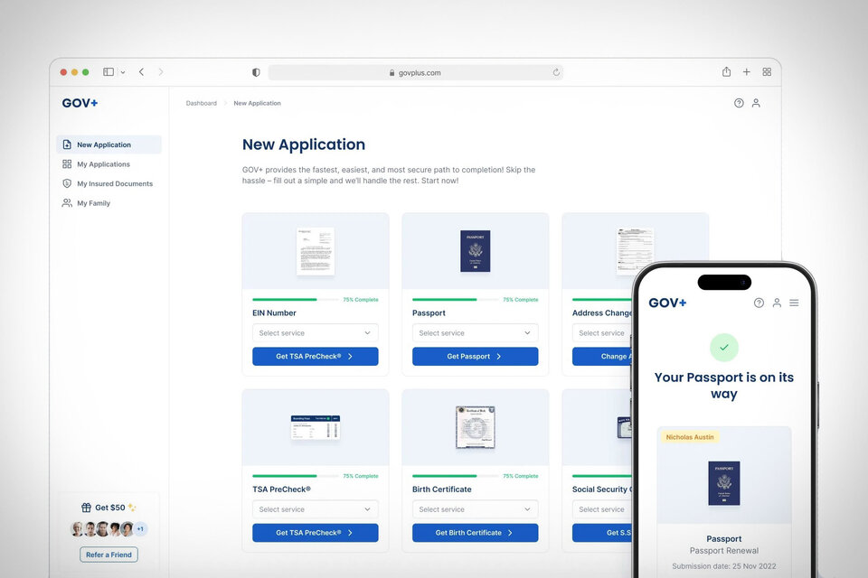Click the Get $50 gift icon
Image resolution: width=868 pixels, height=578 pixels.
click(87, 508)
